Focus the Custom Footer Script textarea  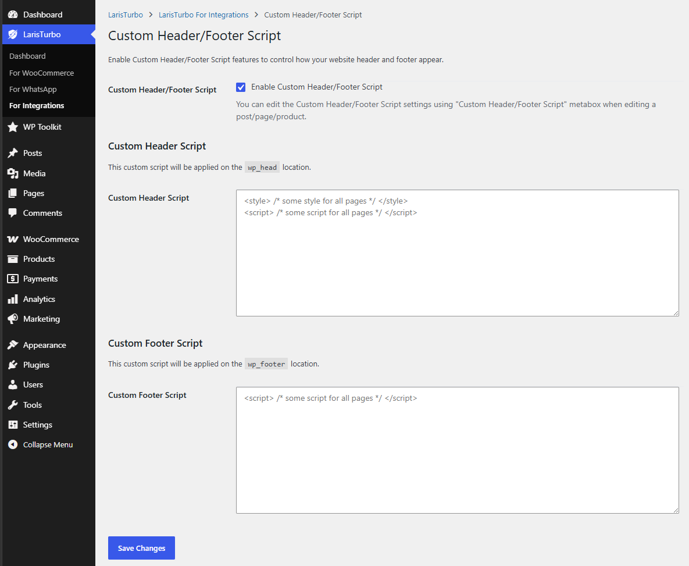(x=458, y=450)
